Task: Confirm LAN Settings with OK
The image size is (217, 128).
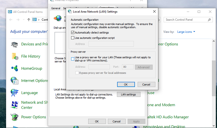Action: [126, 84]
